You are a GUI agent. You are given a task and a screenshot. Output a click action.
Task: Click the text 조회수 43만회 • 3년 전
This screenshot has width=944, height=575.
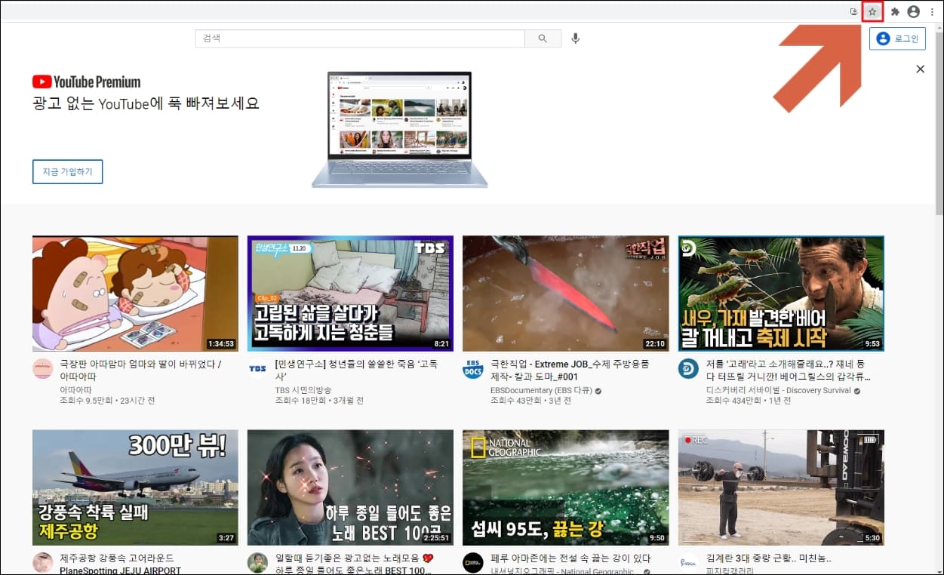530,401
